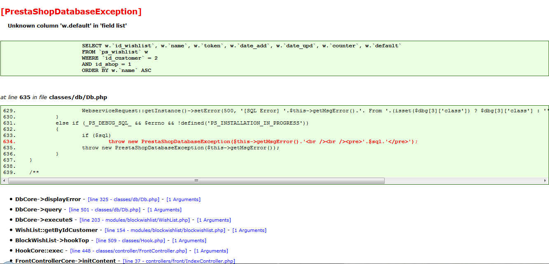This screenshot has width=549, height=264.
Task: Click the BlockWishList->hookTop trace entry name
Action: [x=52, y=241]
